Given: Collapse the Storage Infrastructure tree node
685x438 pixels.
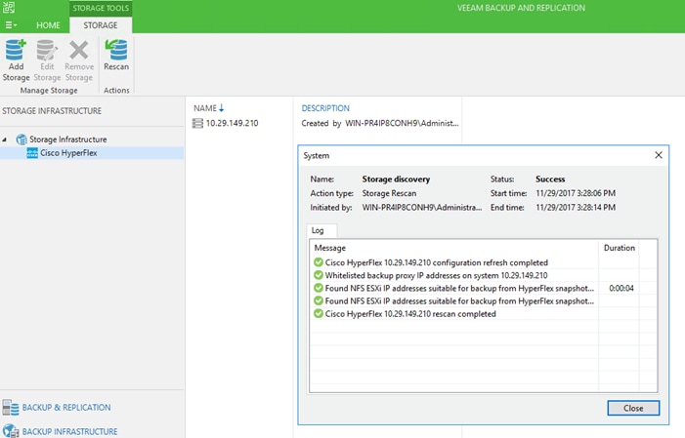Looking at the screenshot, I should (x=4, y=139).
